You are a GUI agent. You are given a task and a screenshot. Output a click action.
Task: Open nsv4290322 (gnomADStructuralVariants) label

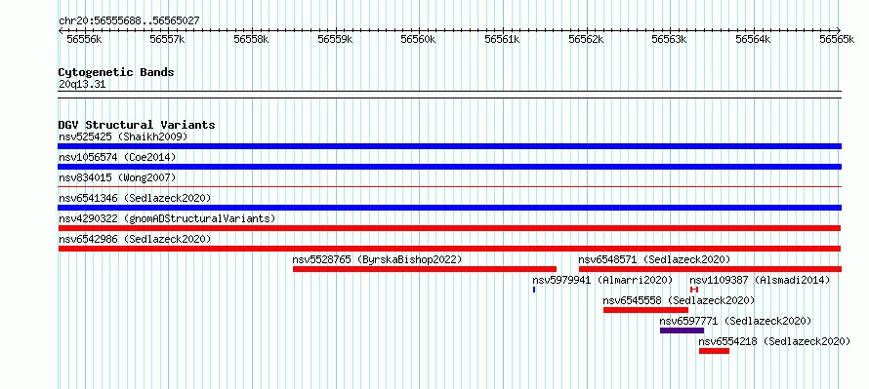click(167, 218)
